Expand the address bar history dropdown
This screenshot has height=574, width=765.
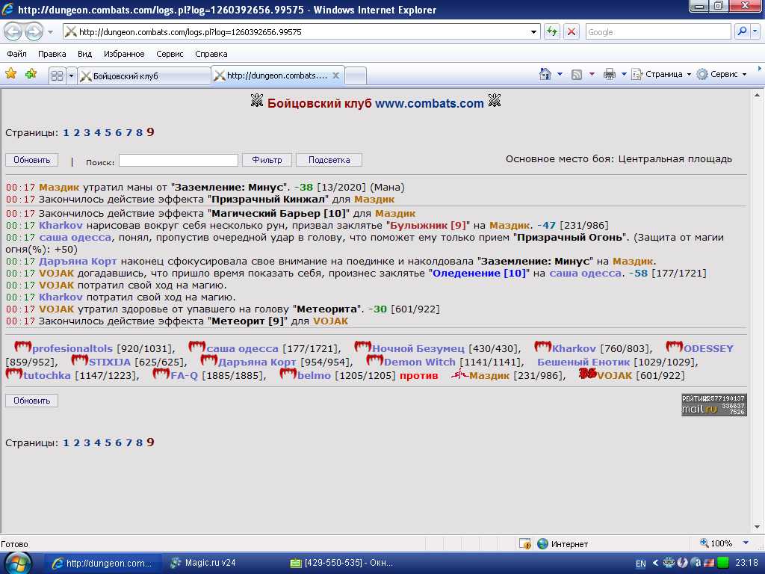point(533,32)
